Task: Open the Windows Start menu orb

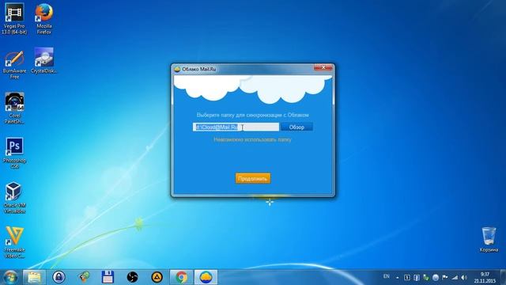Action: [x=10, y=277]
